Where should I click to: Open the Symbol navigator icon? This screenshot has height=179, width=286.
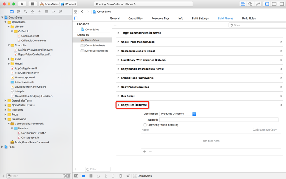[19, 12]
